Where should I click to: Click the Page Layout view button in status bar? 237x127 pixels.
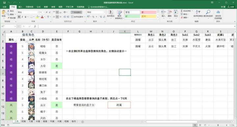click(x=200, y=125)
